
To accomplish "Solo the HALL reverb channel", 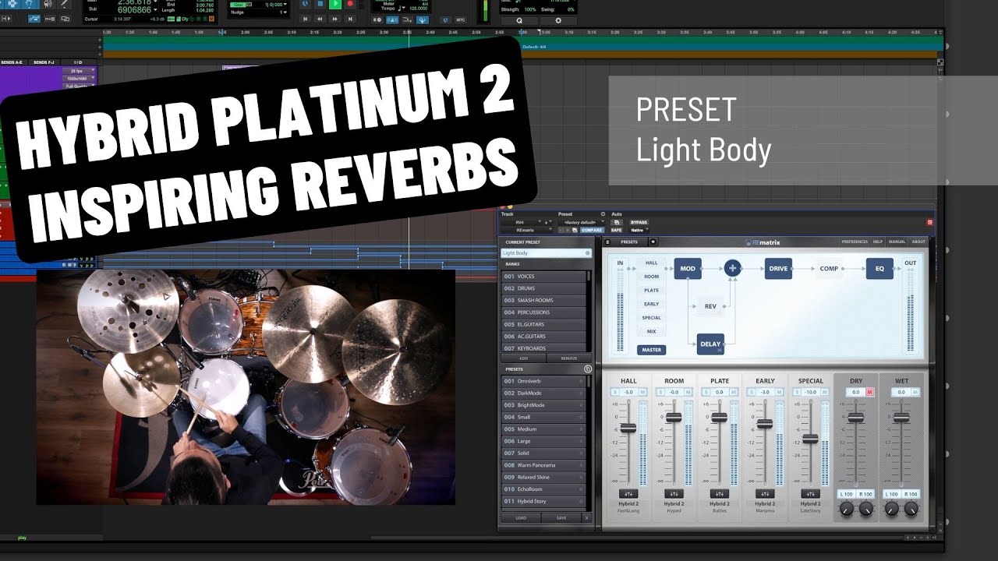I will (615, 392).
